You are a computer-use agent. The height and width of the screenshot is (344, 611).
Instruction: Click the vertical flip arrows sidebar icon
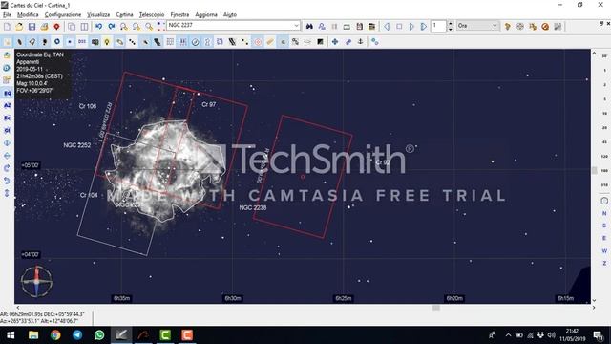7,142
